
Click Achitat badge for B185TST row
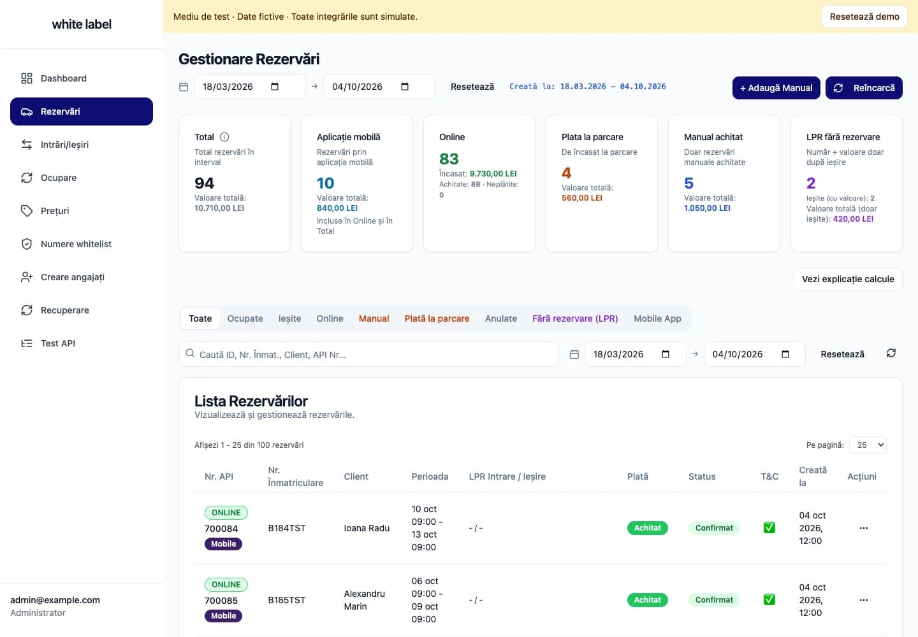(x=648, y=600)
